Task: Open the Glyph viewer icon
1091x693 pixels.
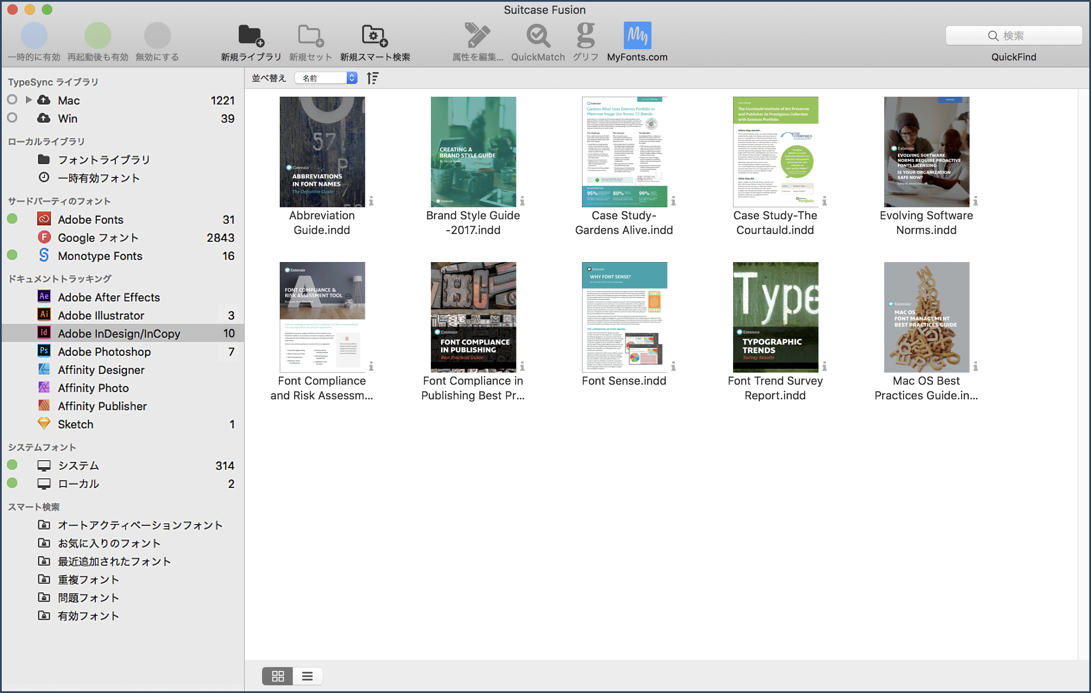Action: [x=585, y=36]
